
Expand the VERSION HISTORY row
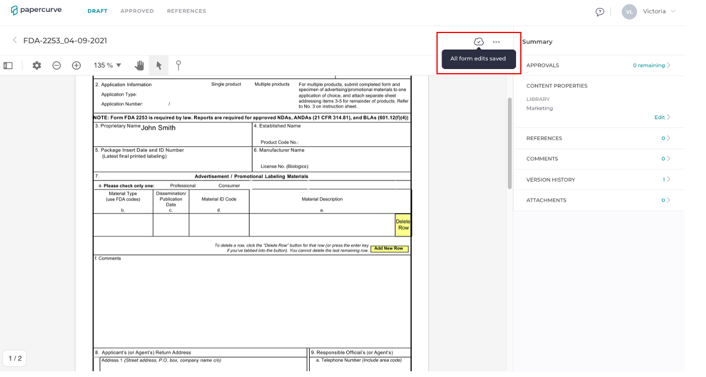click(599, 179)
